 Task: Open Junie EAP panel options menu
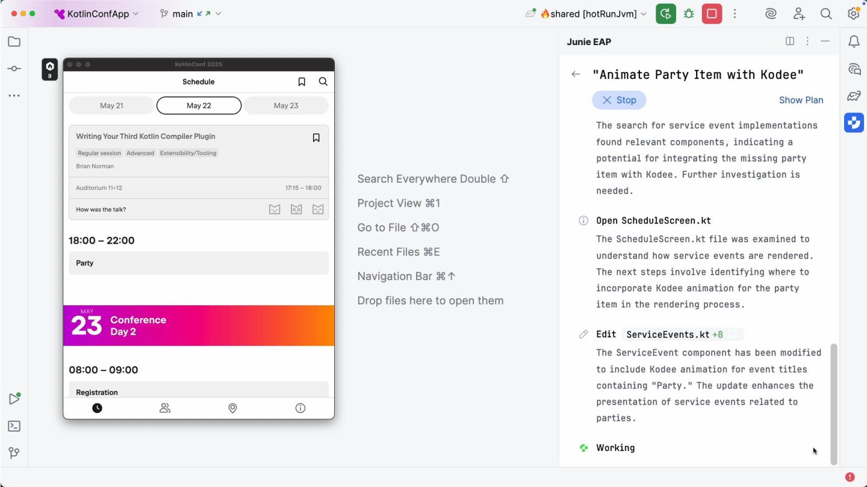pyautogui.click(x=807, y=41)
